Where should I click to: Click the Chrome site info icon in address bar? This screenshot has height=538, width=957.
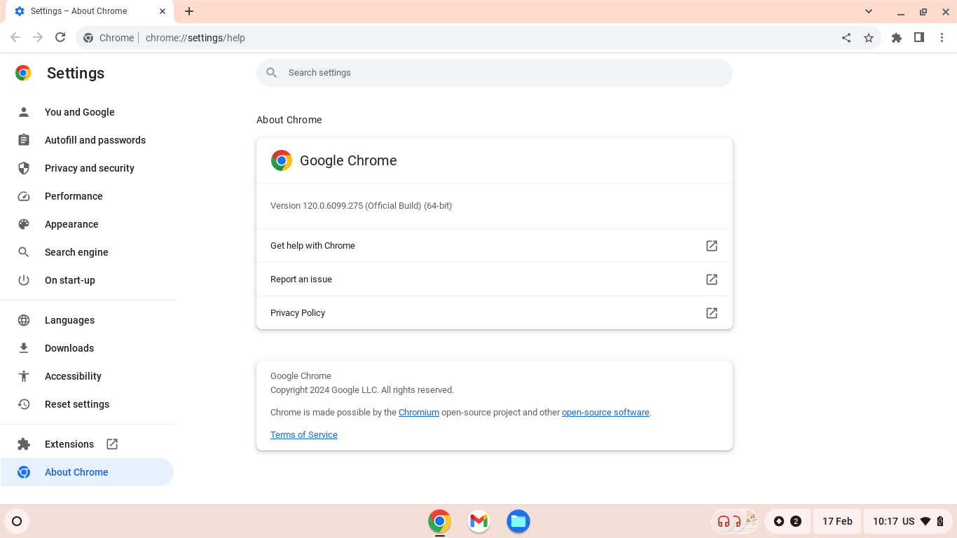point(88,38)
